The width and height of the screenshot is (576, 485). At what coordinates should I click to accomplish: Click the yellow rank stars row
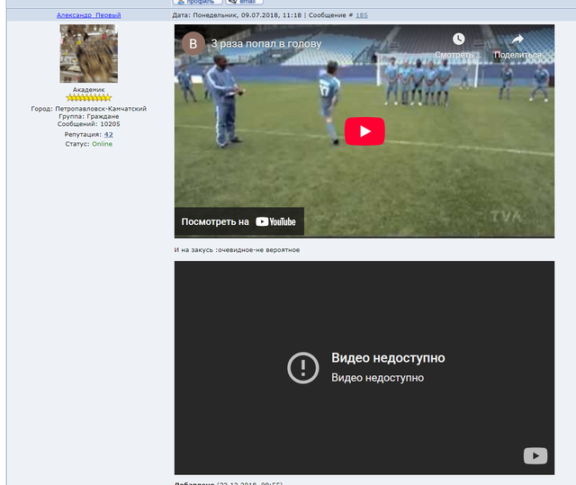tap(88, 98)
